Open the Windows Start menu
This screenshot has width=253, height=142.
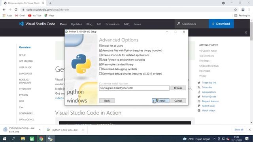click(x=4, y=139)
